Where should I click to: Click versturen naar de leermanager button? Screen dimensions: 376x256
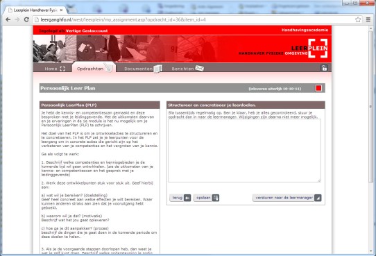click(x=287, y=198)
